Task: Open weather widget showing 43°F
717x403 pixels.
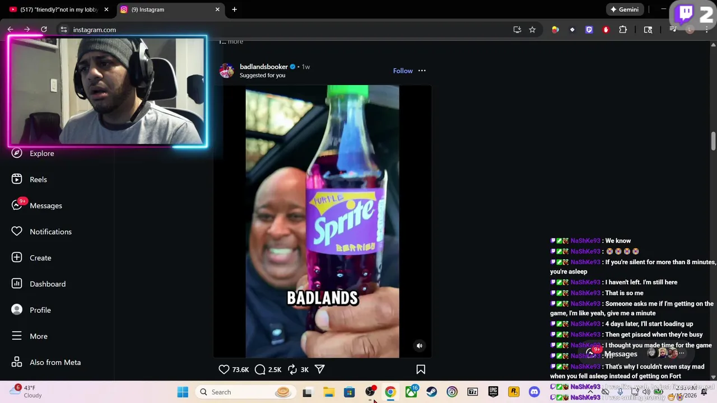Action: click(26, 391)
